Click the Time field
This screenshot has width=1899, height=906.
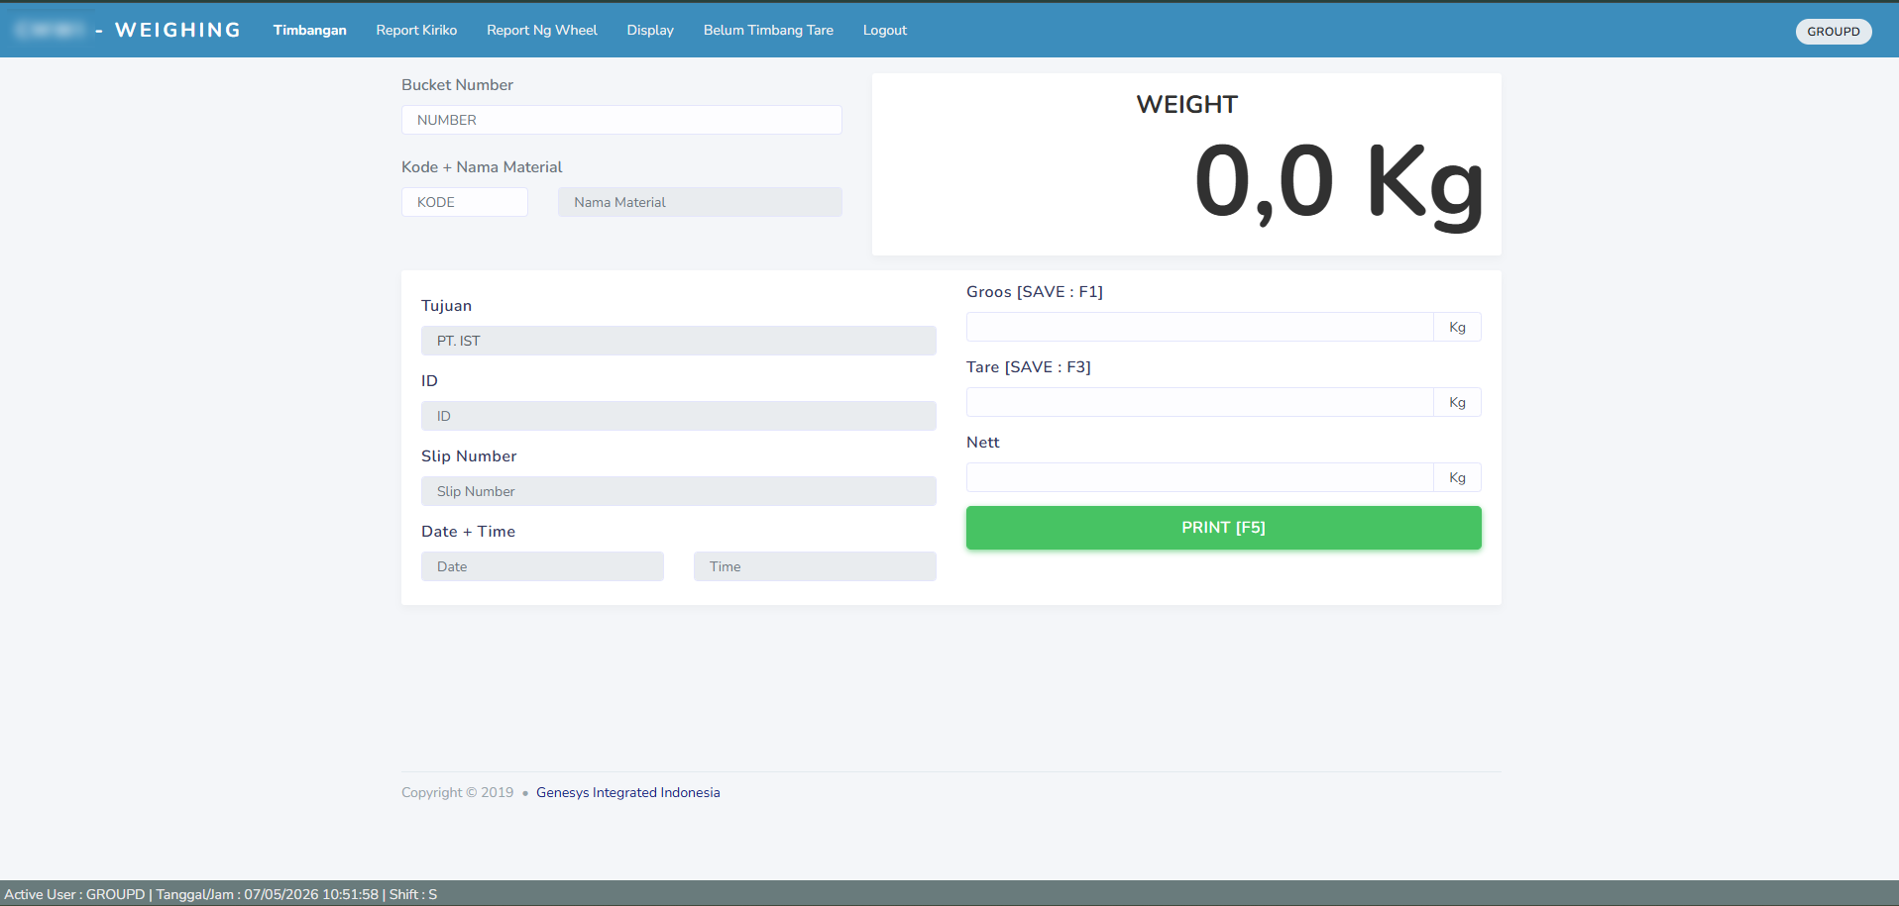[x=815, y=566]
